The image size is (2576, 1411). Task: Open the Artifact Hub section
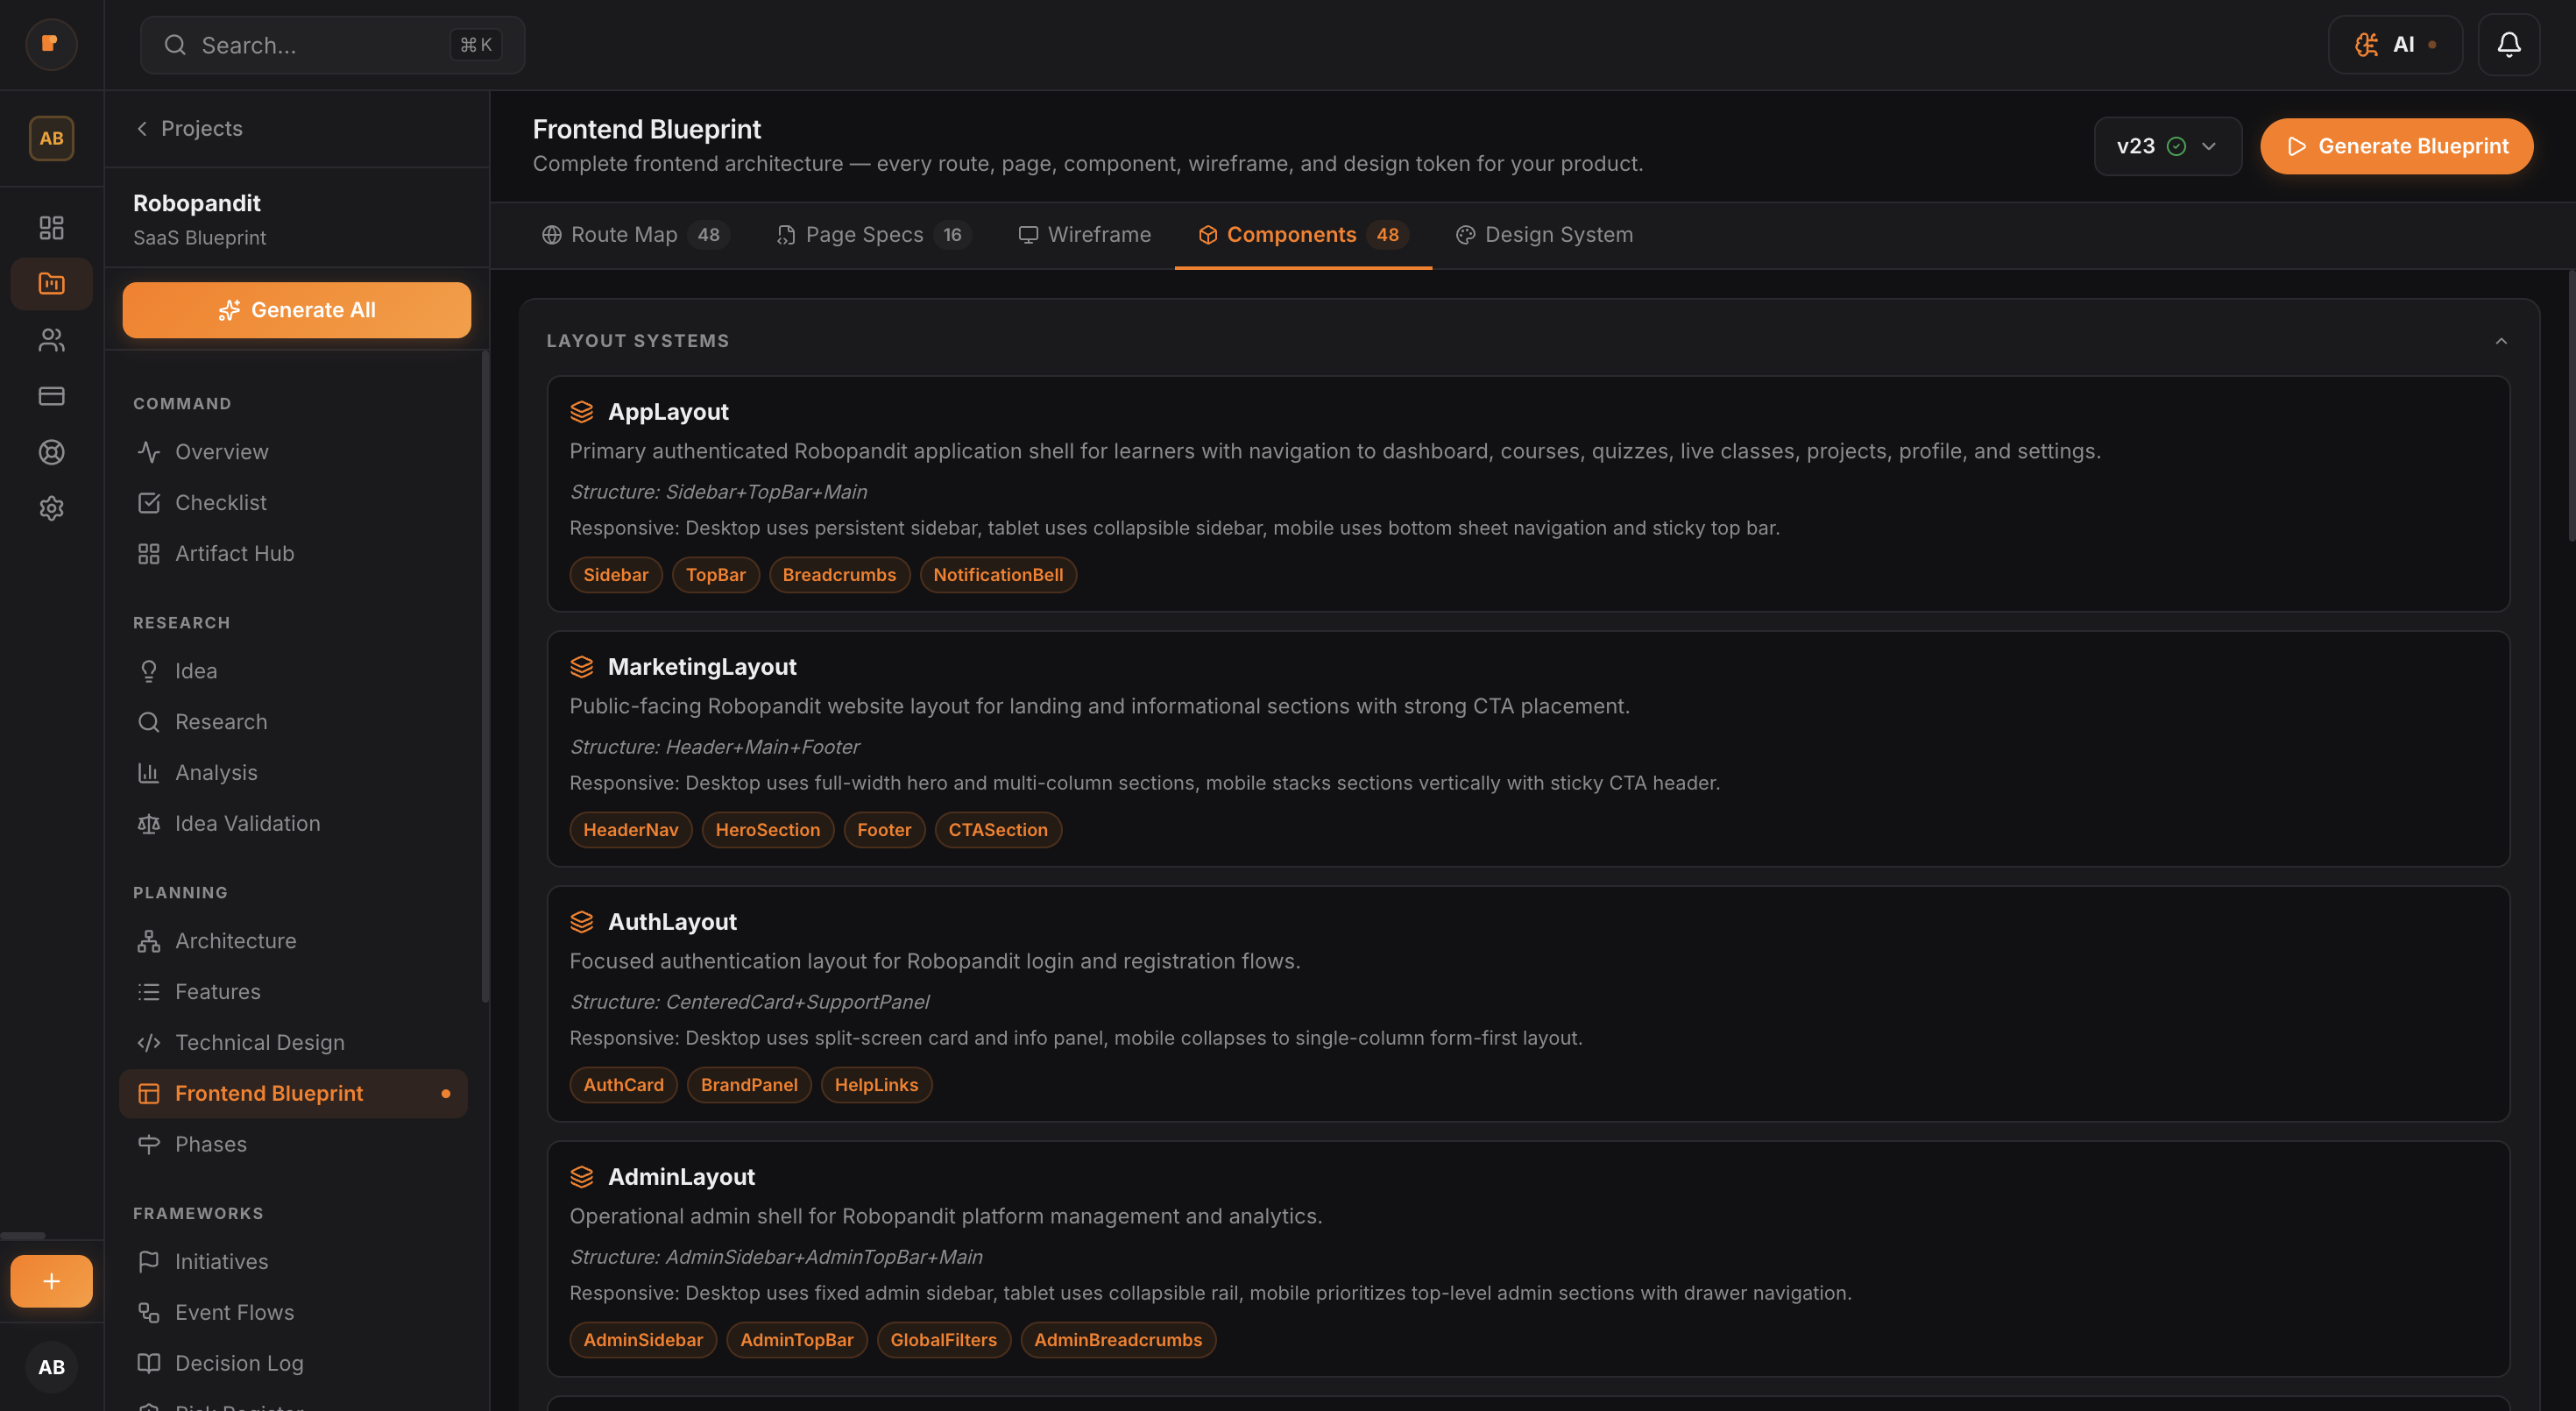pyautogui.click(x=234, y=552)
